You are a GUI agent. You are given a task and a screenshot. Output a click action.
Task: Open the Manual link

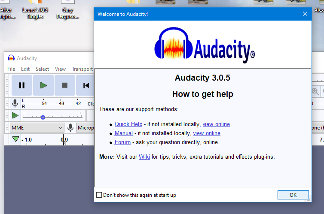click(x=124, y=133)
